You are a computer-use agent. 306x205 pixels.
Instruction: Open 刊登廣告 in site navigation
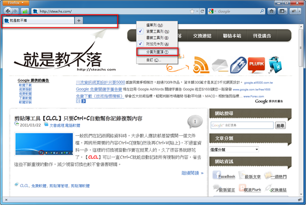click(x=262, y=36)
